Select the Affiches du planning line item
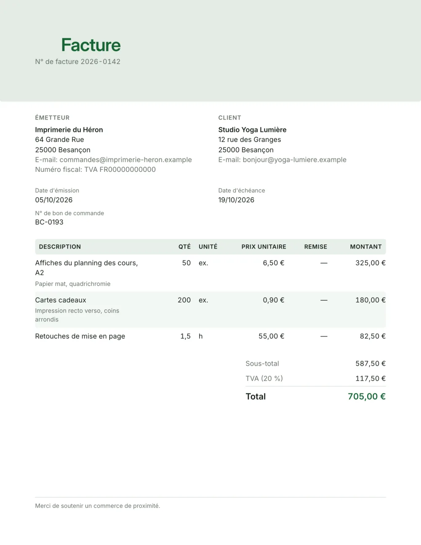Viewport: 421px width, 545px height. click(210, 273)
